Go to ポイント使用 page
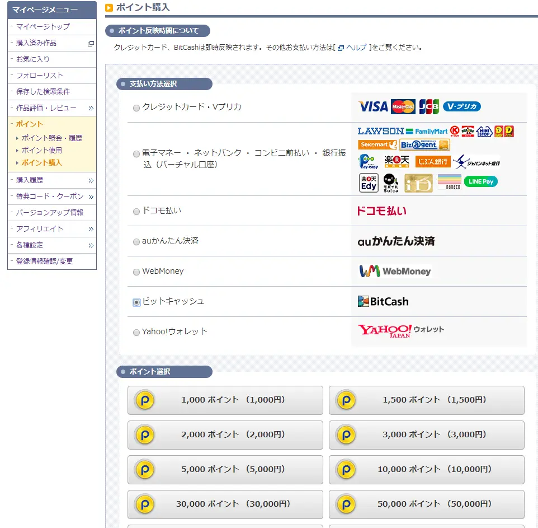The image size is (538, 528). [x=42, y=151]
